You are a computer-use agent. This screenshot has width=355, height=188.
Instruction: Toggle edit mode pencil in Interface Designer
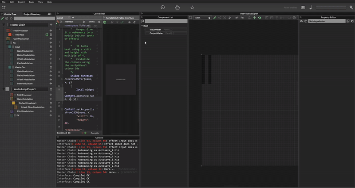[214, 18]
